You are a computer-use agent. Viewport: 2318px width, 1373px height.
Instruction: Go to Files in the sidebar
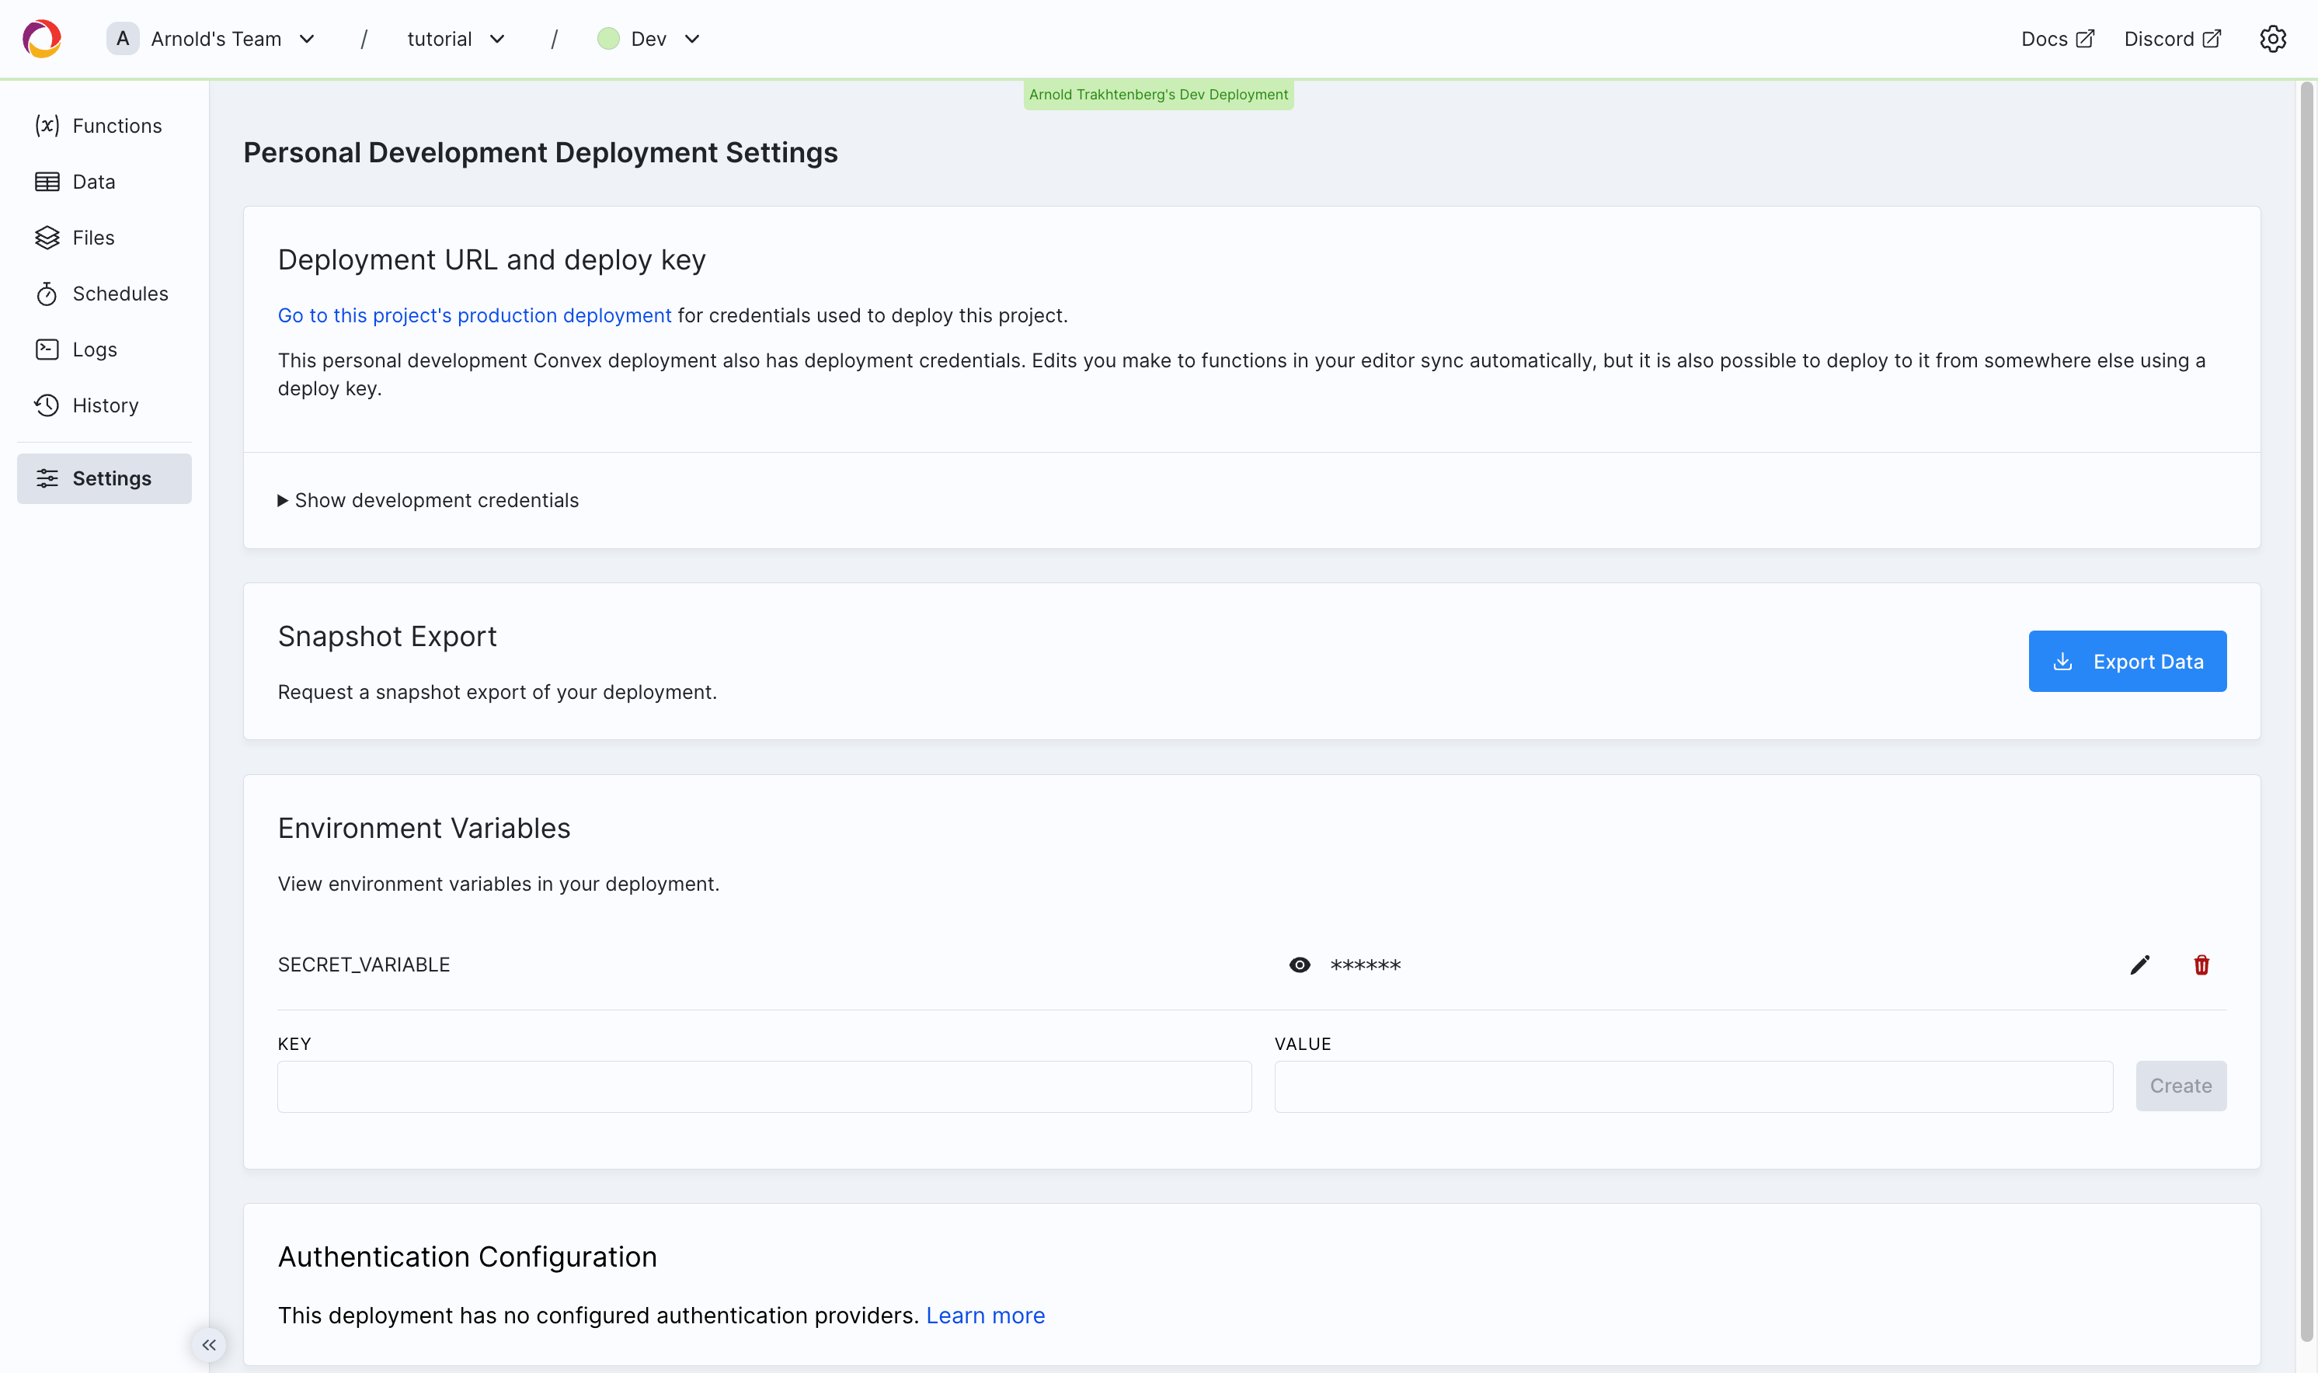tap(92, 238)
